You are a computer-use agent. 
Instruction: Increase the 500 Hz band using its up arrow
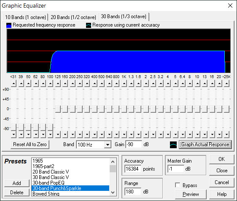tap(102, 83)
